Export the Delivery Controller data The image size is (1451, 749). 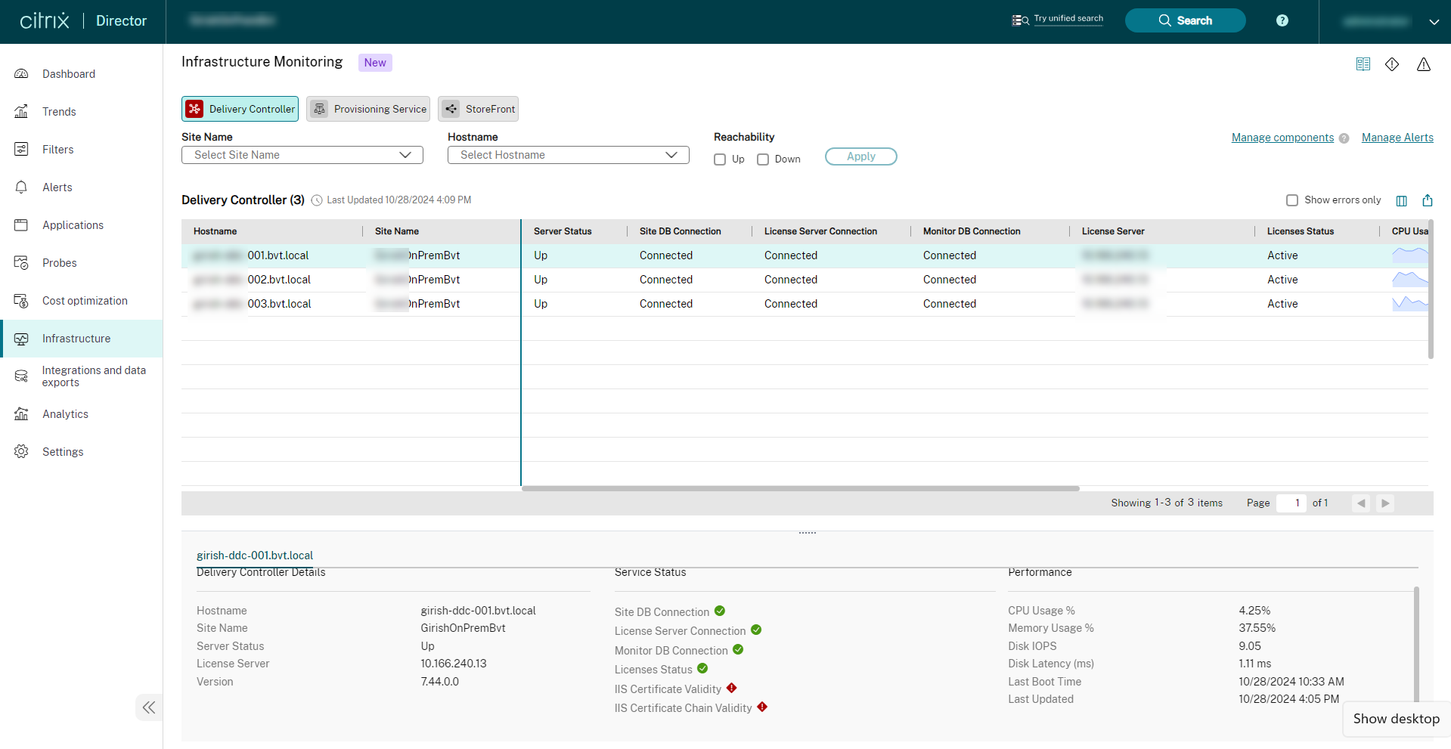[x=1428, y=200]
